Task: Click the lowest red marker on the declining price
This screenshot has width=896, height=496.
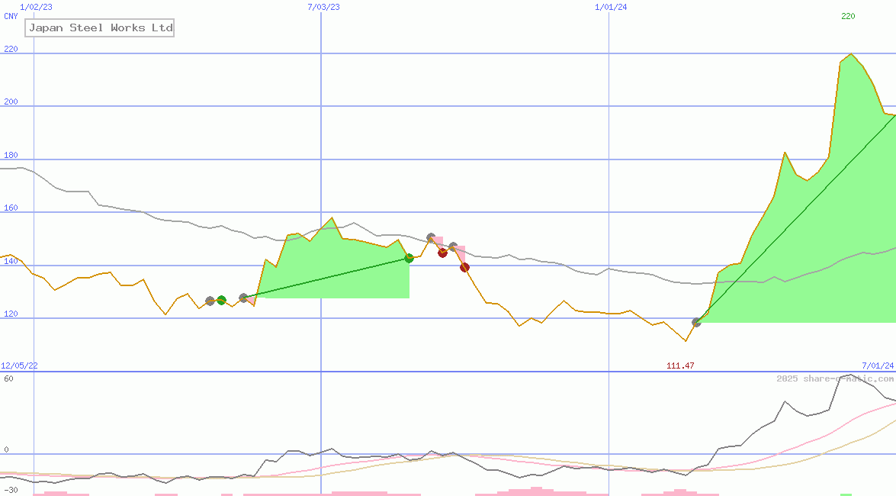Action: (x=464, y=267)
